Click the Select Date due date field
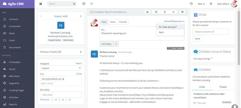This screenshot has width=241, height=108. (x=61, y=95)
